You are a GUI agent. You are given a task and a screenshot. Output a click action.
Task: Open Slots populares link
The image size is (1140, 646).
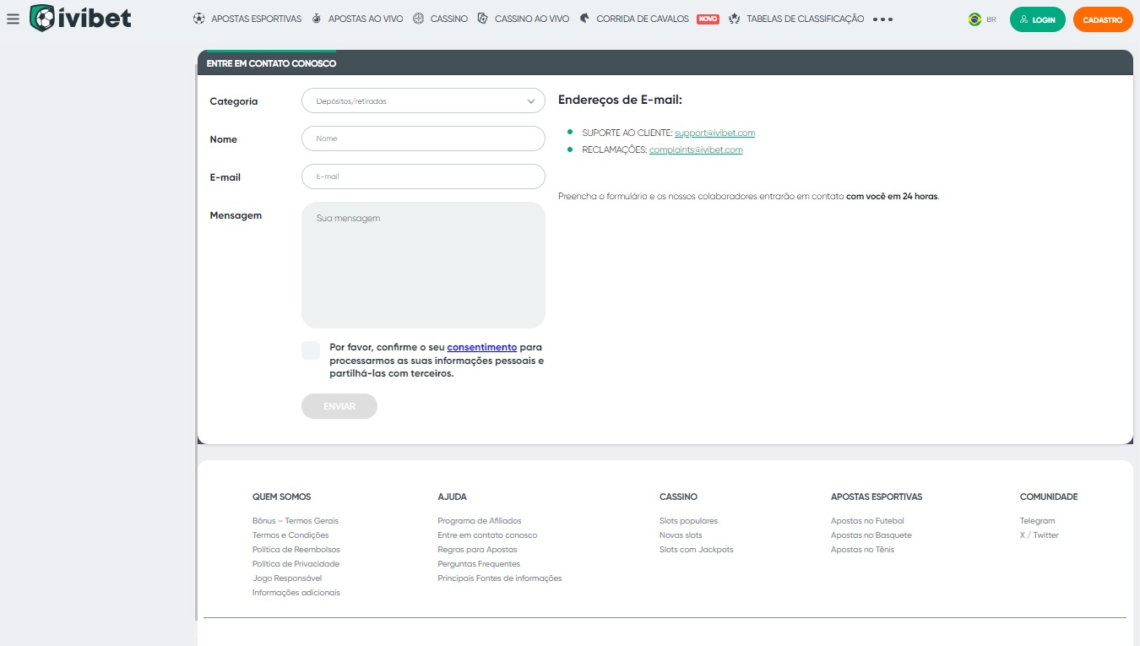(x=688, y=521)
